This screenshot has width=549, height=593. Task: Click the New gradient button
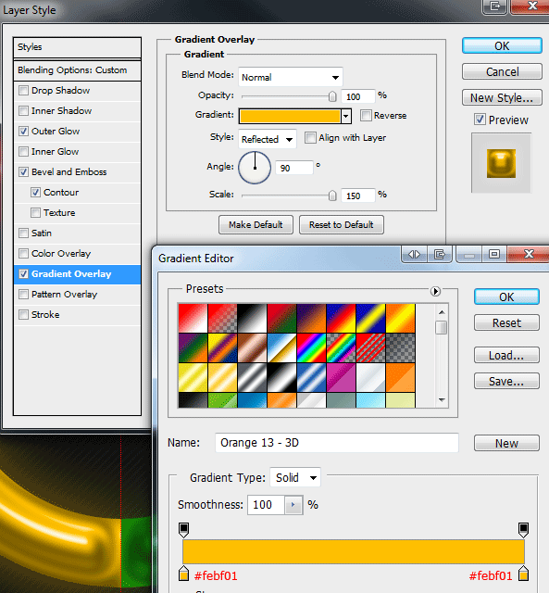[x=506, y=443]
